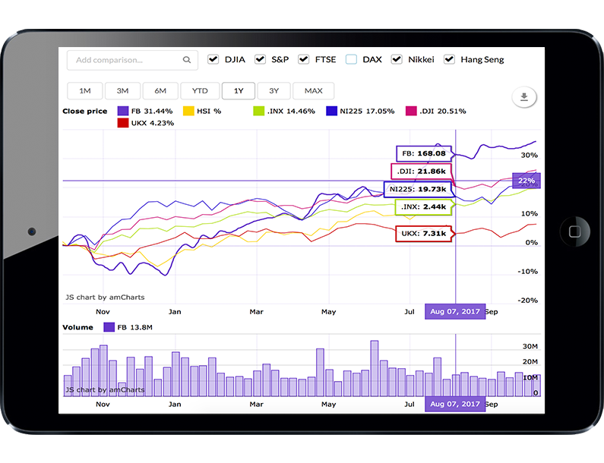
Task: Click the purple FB legend swatch
Action: (x=123, y=111)
